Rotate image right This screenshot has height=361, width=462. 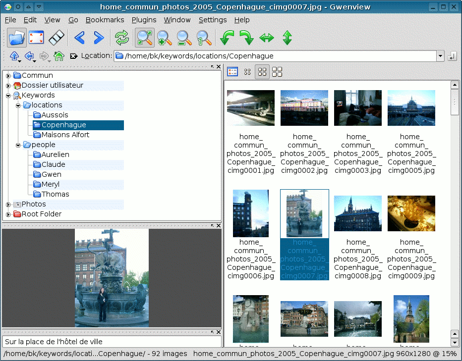(x=247, y=38)
